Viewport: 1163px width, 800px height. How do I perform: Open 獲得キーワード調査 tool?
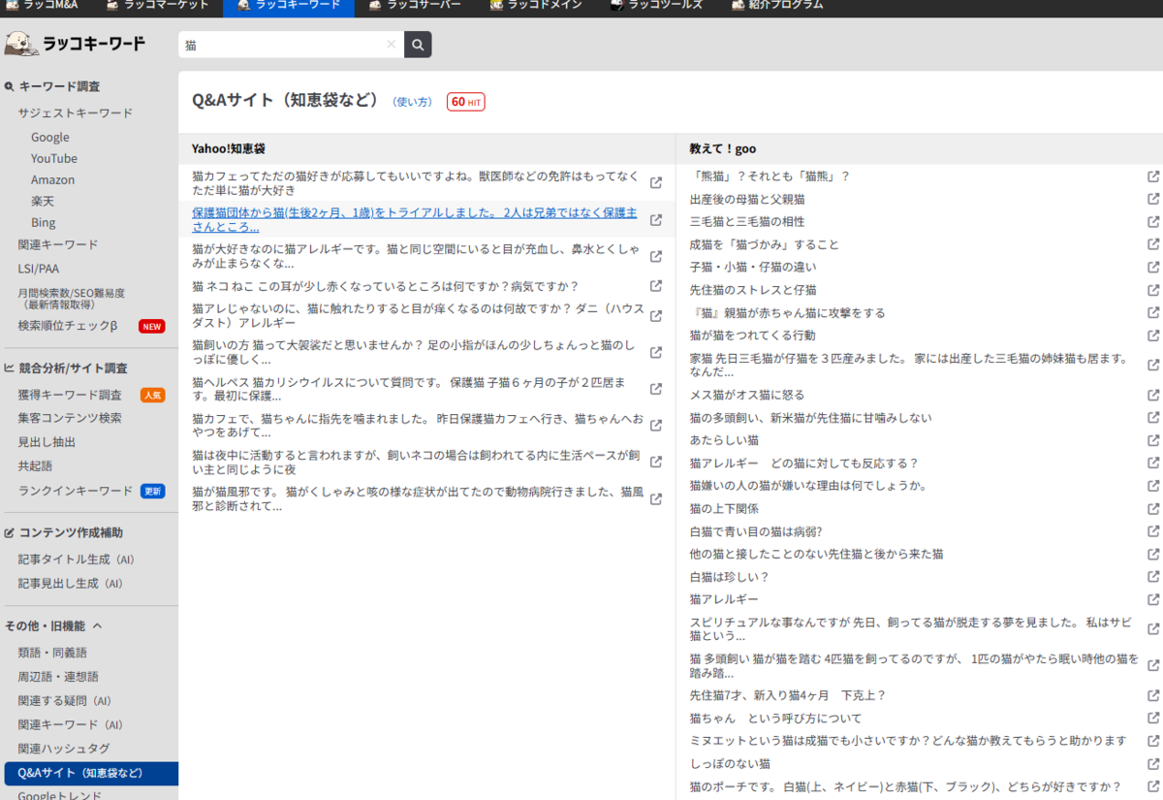(70, 395)
